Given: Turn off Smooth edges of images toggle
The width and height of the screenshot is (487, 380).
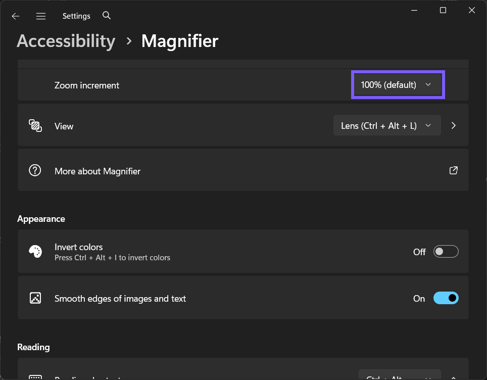Looking at the screenshot, I should point(446,298).
